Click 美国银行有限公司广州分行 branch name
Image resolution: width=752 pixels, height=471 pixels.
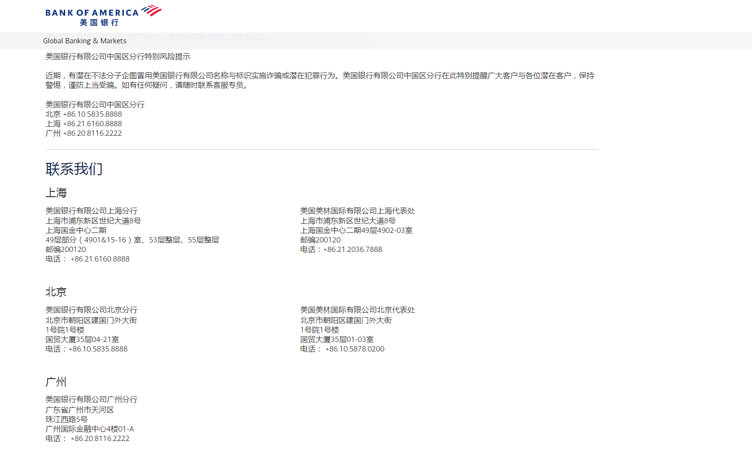[91, 399]
